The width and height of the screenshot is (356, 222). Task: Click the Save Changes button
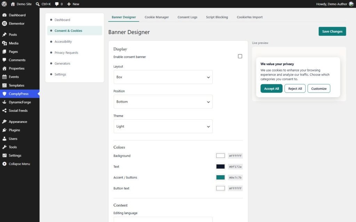(x=332, y=31)
